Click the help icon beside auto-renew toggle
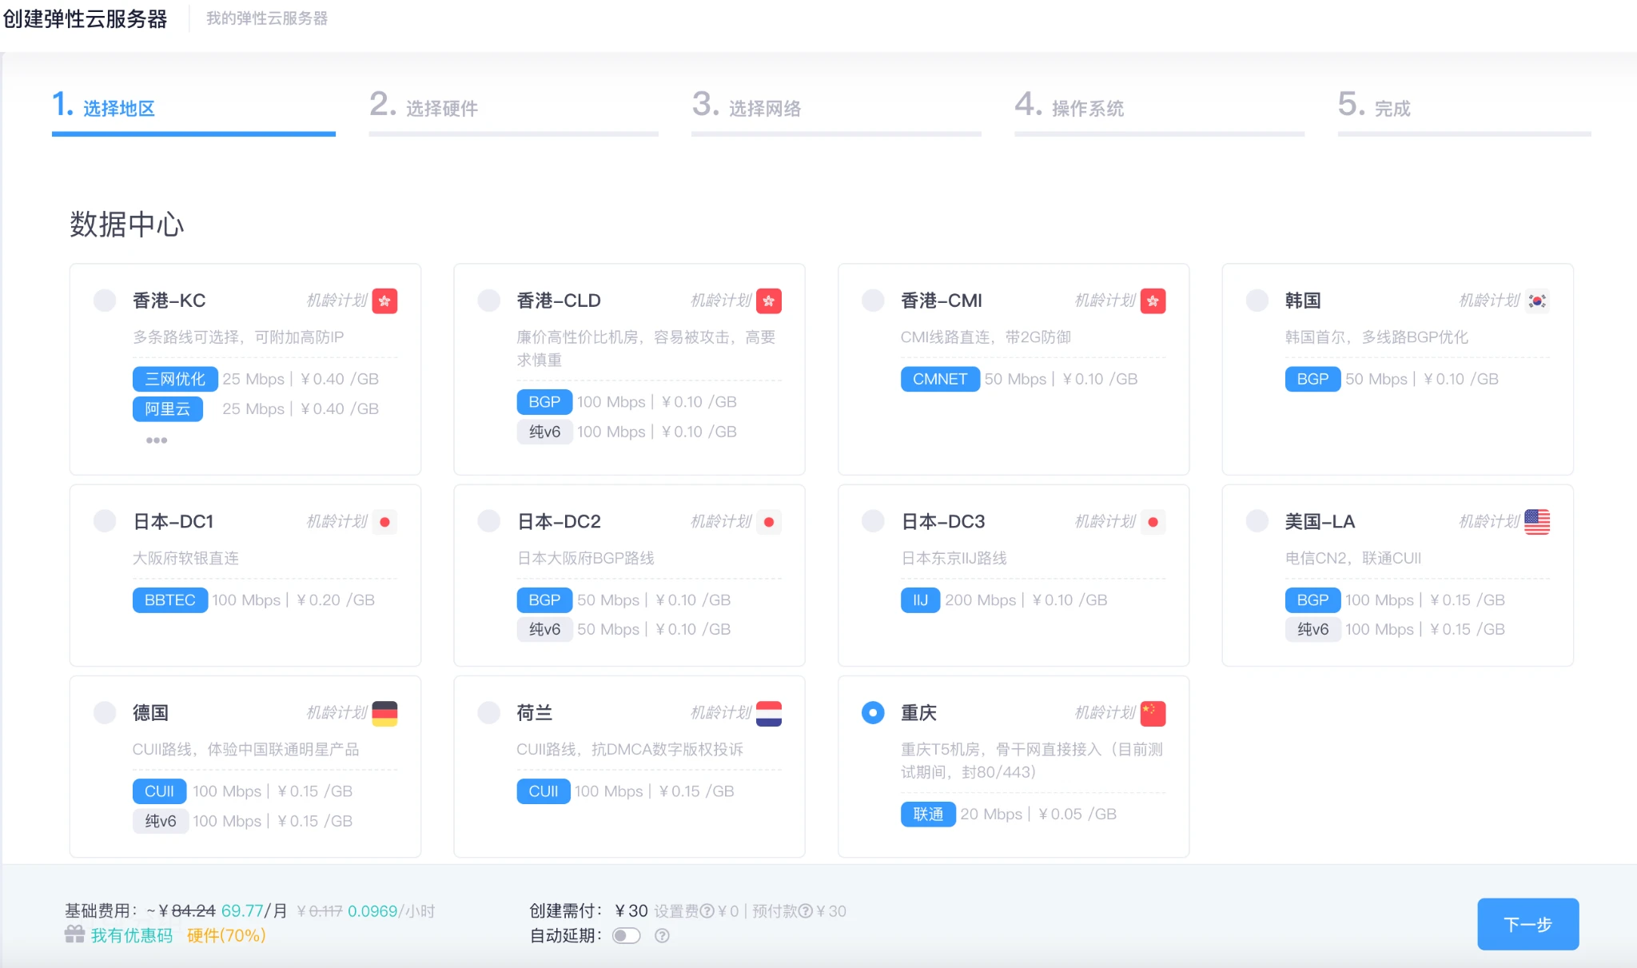 (x=662, y=935)
